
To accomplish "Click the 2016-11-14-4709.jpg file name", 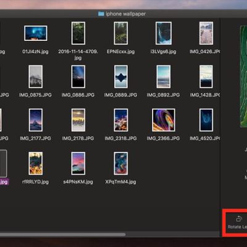I will [x=78, y=54].
